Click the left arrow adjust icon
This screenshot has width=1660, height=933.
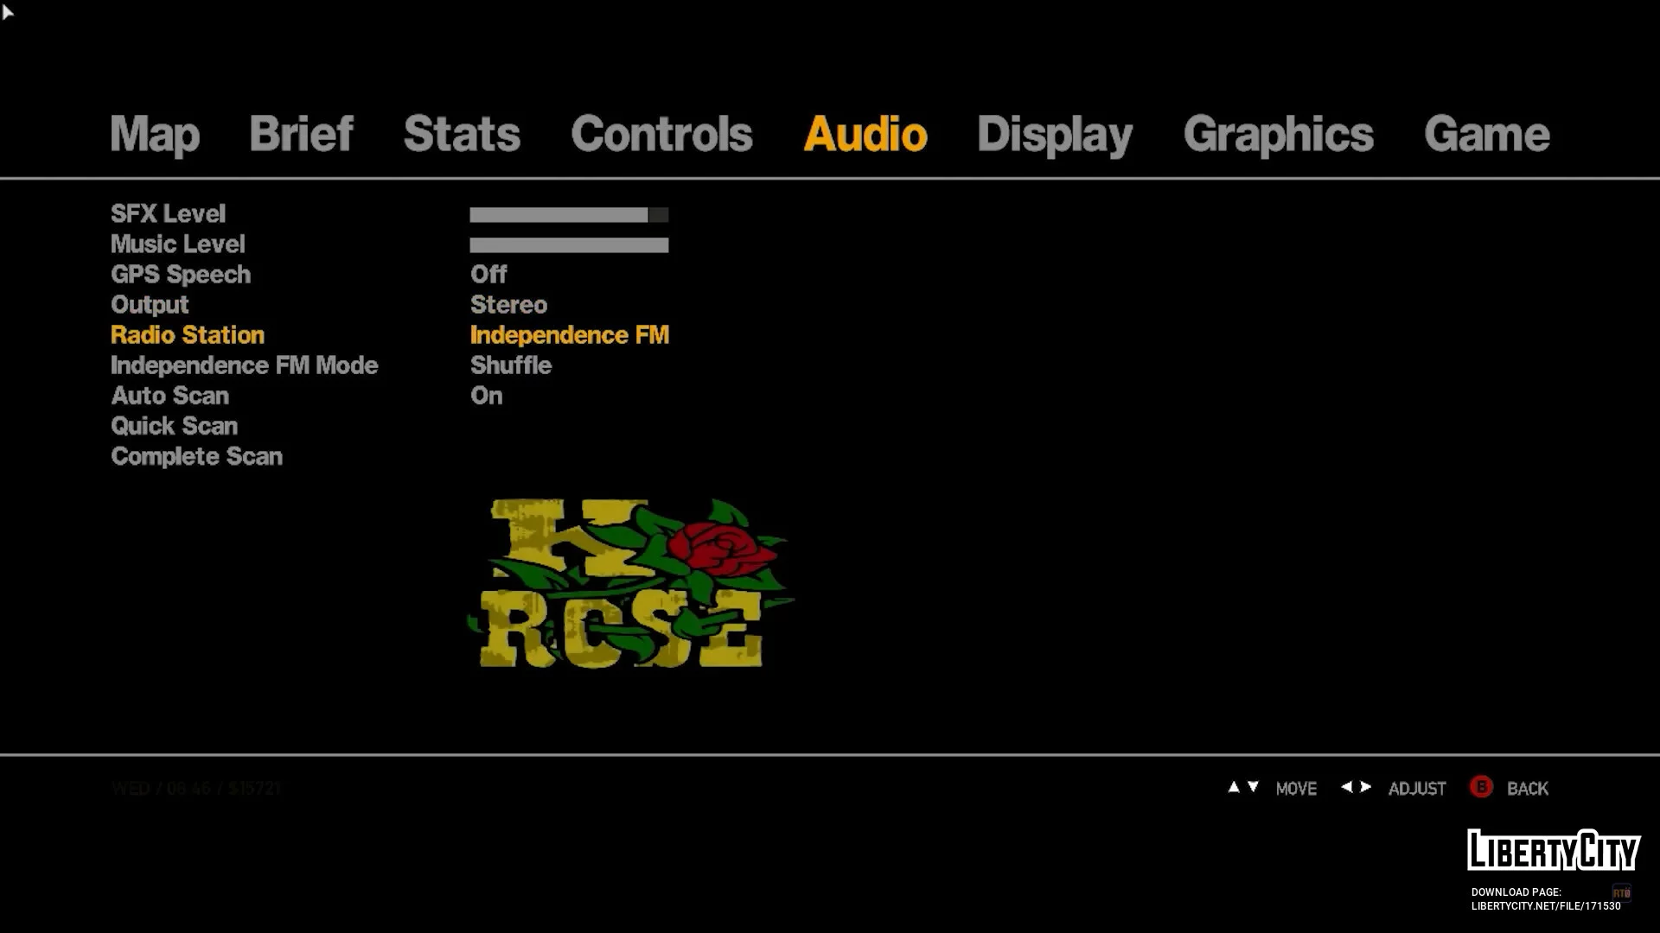pyautogui.click(x=1346, y=787)
